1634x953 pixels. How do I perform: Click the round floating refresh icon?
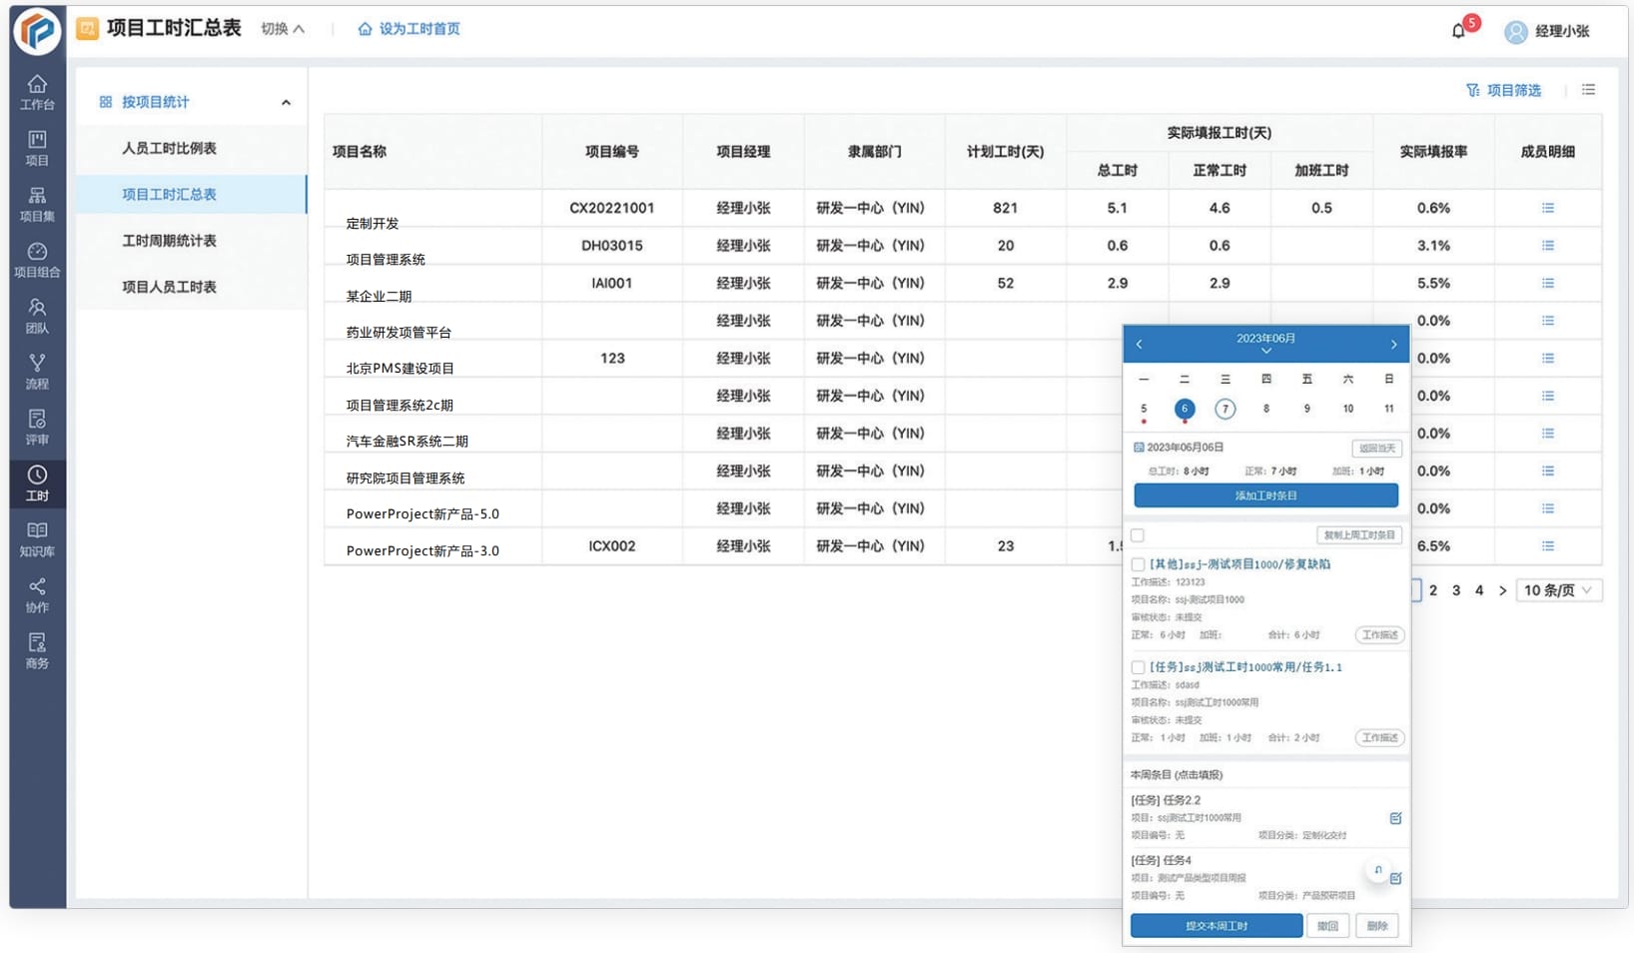click(x=1377, y=870)
